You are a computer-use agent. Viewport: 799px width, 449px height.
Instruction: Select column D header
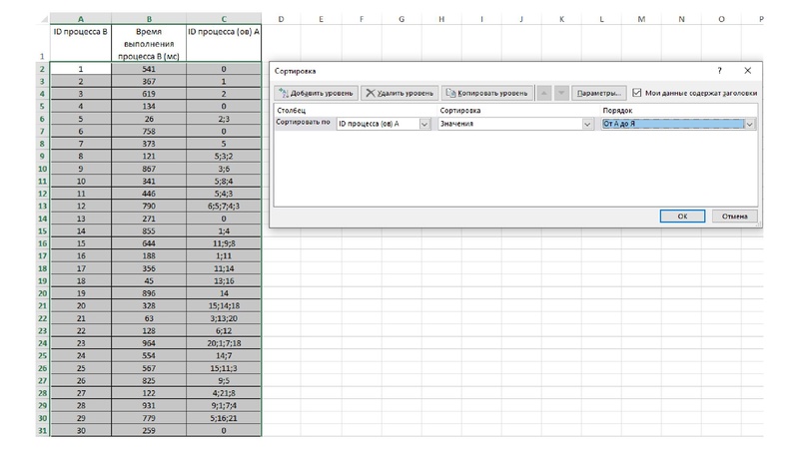[281, 19]
